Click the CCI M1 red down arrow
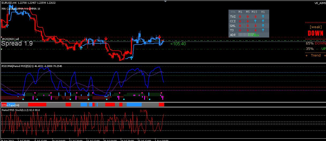 pos(240,21)
